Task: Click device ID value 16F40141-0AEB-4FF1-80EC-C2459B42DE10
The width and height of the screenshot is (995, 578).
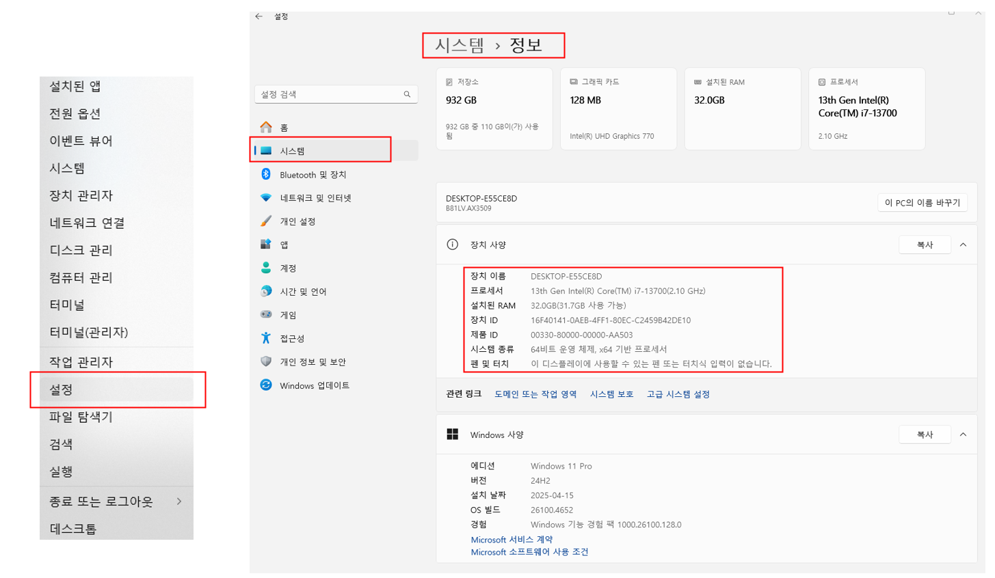Action: point(611,320)
